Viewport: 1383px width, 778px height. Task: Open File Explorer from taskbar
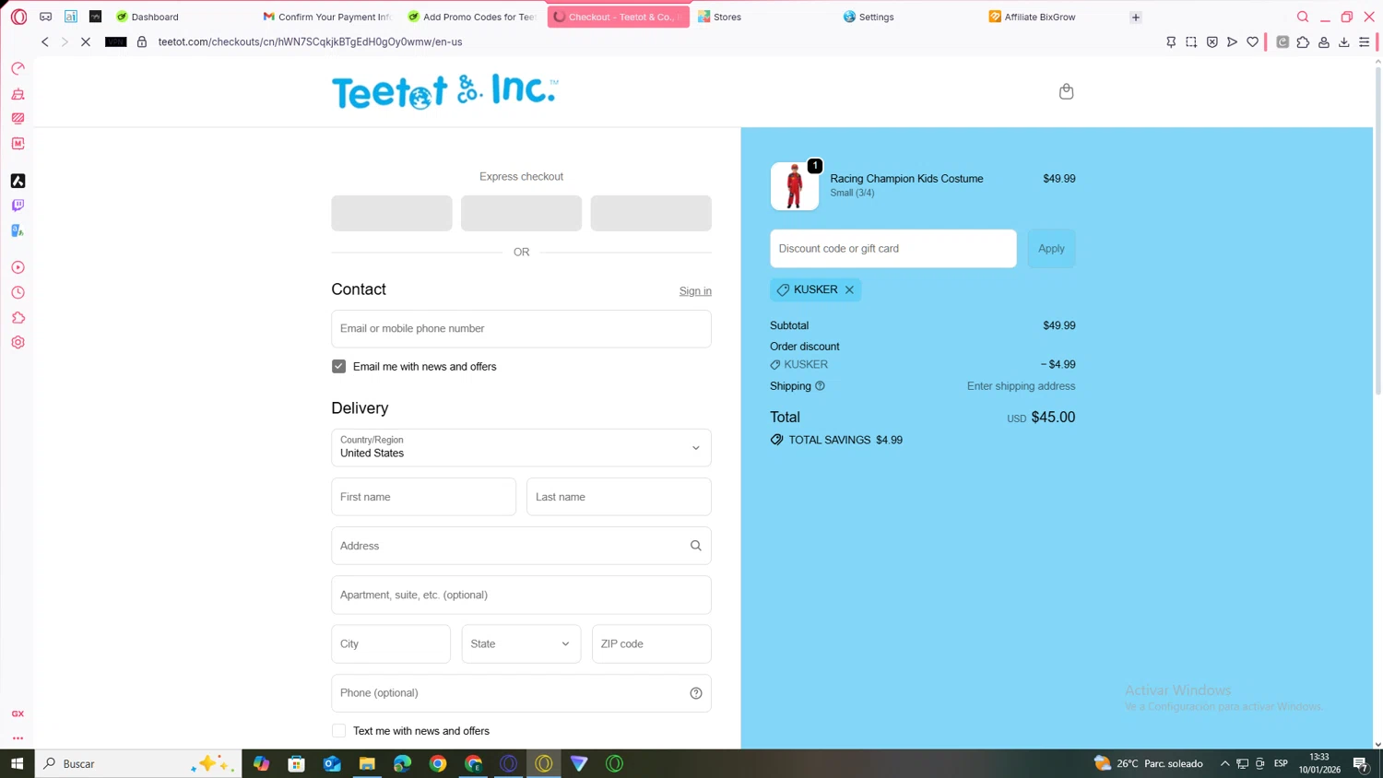[367, 763]
